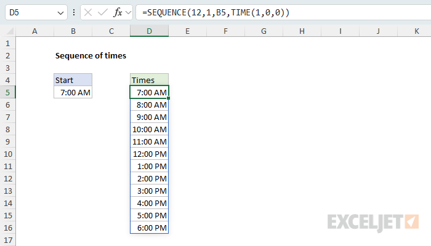
Task: Select the 4:00 PM cell
Action: (149, 203)
